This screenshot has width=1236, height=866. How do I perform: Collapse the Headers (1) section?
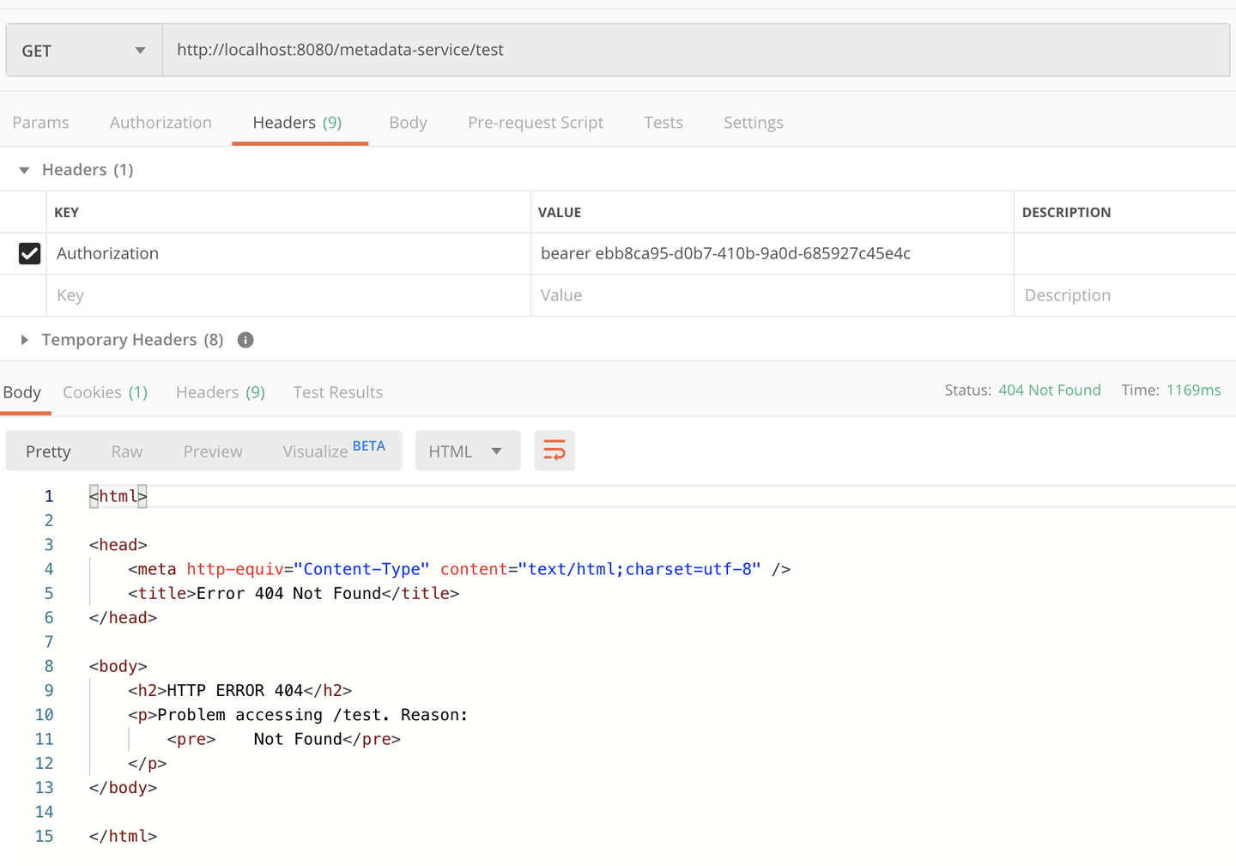pyautogui.click(x=24, y=170)
